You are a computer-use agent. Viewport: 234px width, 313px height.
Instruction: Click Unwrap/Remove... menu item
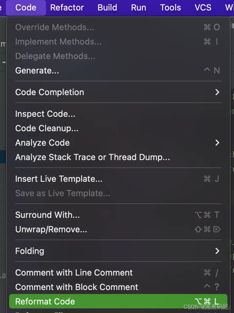point(51,229)
